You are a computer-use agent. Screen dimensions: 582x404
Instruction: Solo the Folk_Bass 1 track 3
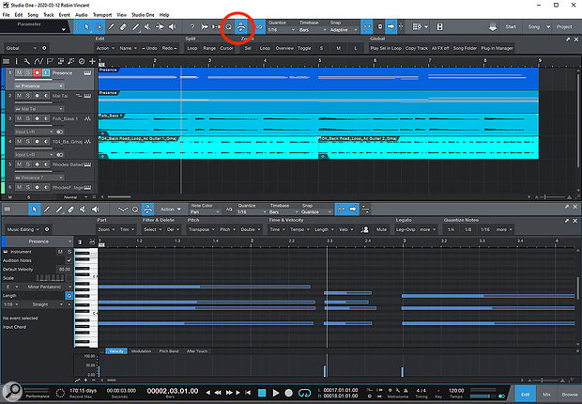[28, 118]
